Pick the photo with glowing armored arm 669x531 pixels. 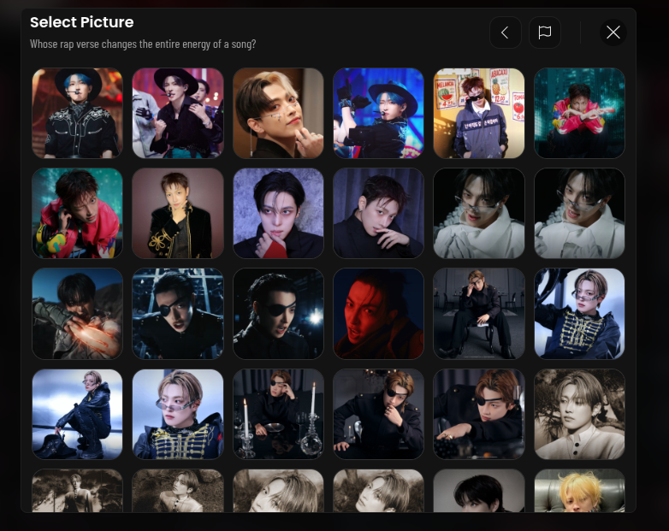point(77,314)
